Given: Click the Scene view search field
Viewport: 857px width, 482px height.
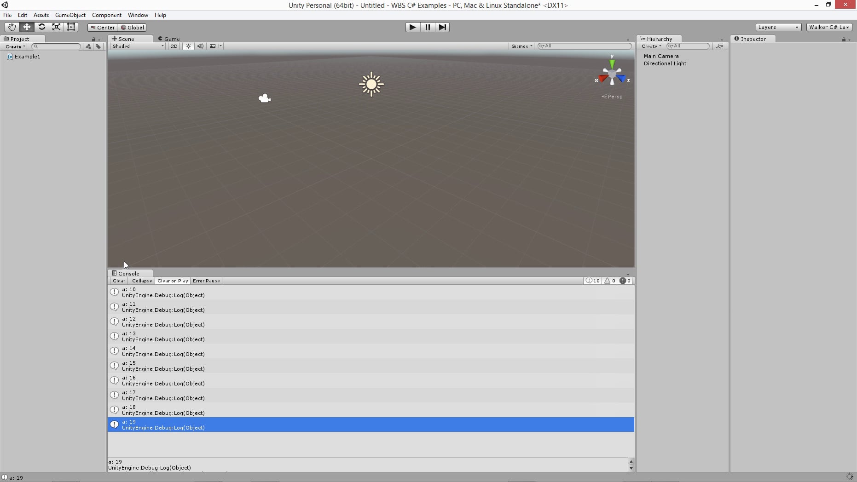Looking at the screenshot, I should click(585, 46).
